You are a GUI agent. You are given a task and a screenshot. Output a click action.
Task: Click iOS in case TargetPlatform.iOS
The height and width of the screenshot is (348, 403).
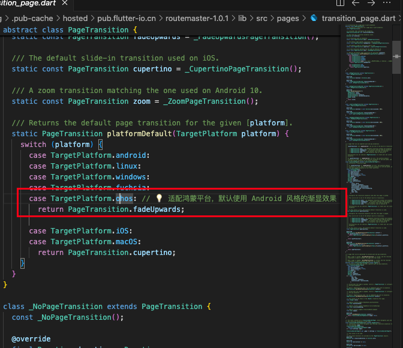[x=122, y=231]
